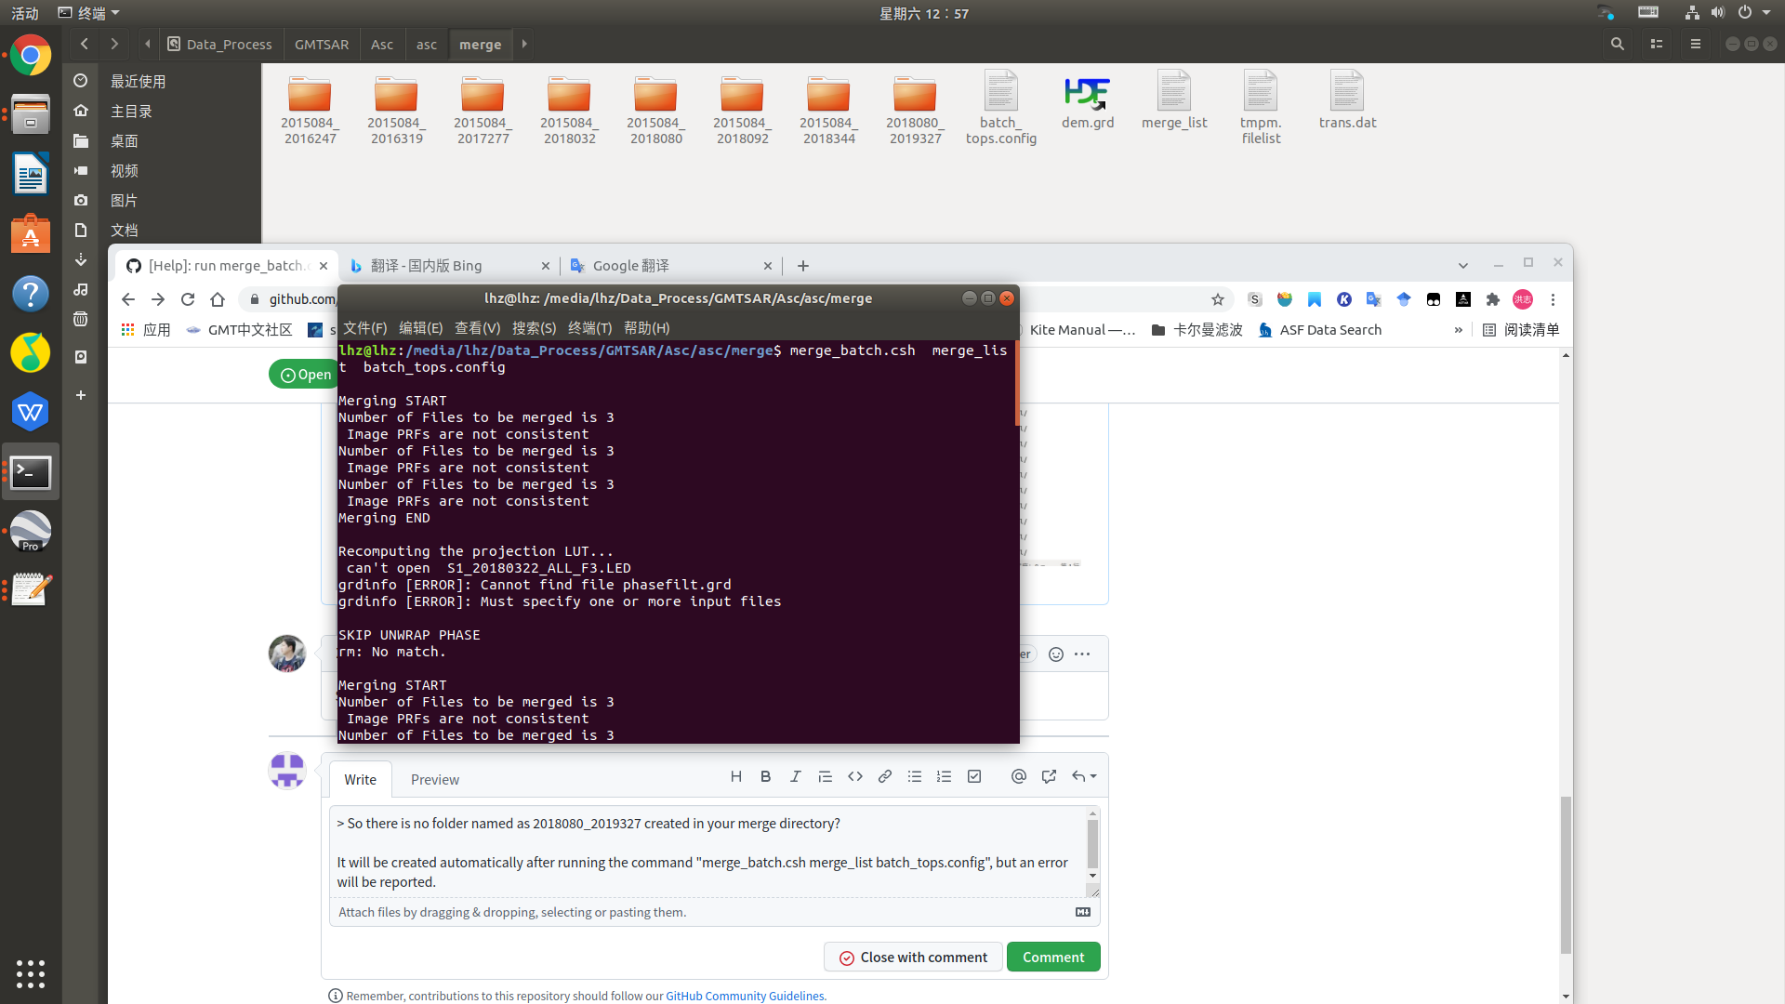Add a numbered list to the comment

click(944, 776)
